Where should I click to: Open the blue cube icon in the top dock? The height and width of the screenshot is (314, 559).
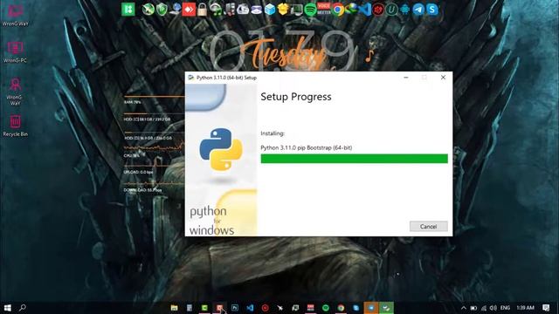coord(270,10)
